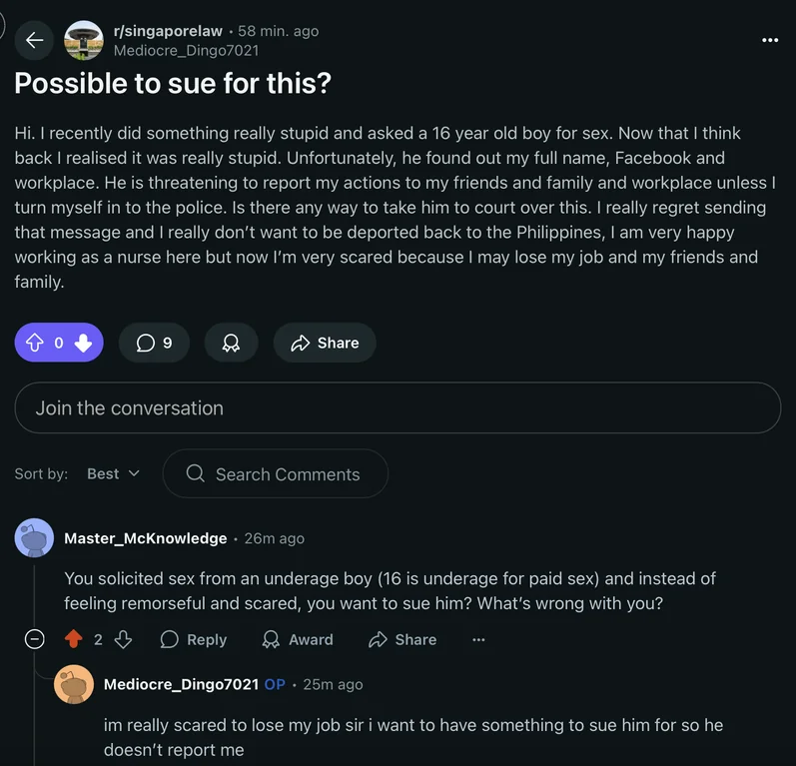Share Master_McKnowledge's comment
Image resolution: width=796 pixels, height=766 pixels.
pyautogui.click(x=402, y=639)
